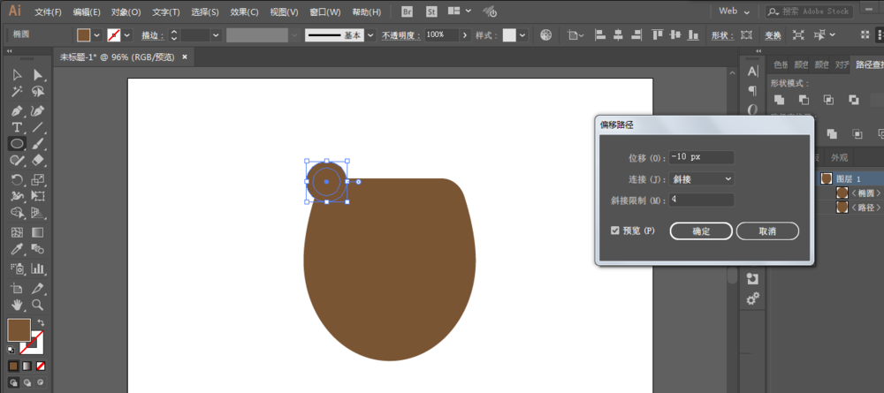The width and height of the screenshot is (884, 393).
Task: Open the Web workspace dropdown
Action: click(735, 11)
